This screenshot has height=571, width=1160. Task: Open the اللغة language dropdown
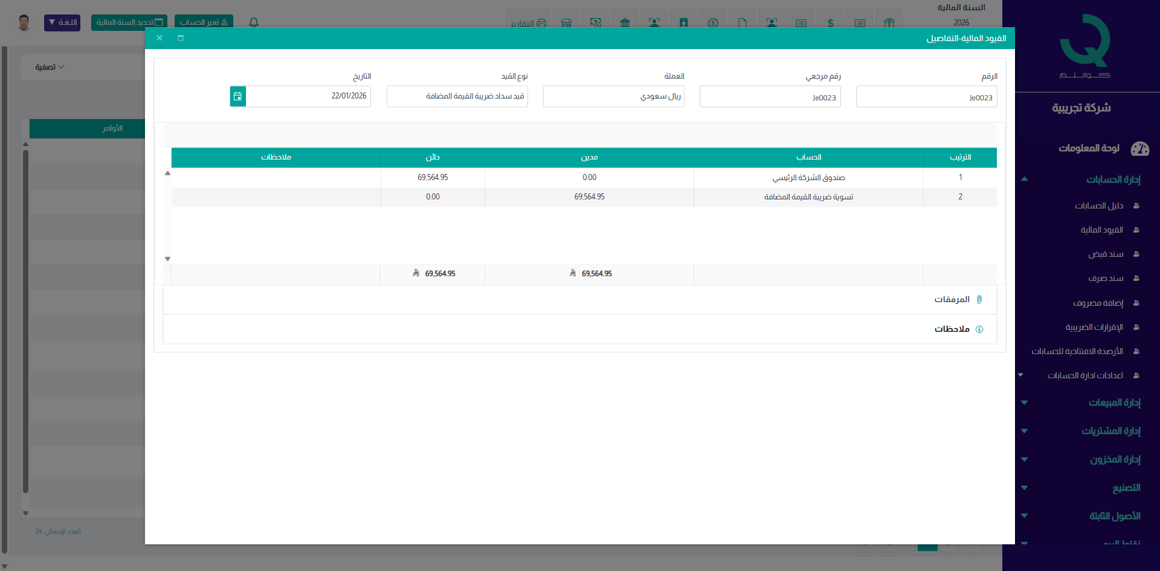tap(62, 22)
